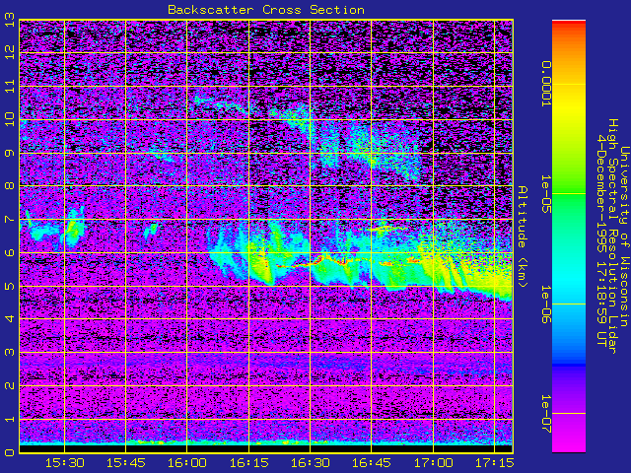631x473 pixels.
Task: Click altitude tick label 4
Action: 10,319
